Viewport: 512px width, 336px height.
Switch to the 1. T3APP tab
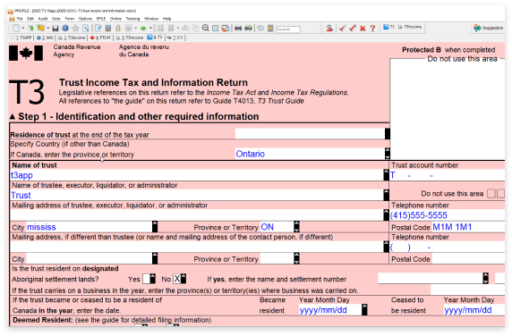coord(21,38)
